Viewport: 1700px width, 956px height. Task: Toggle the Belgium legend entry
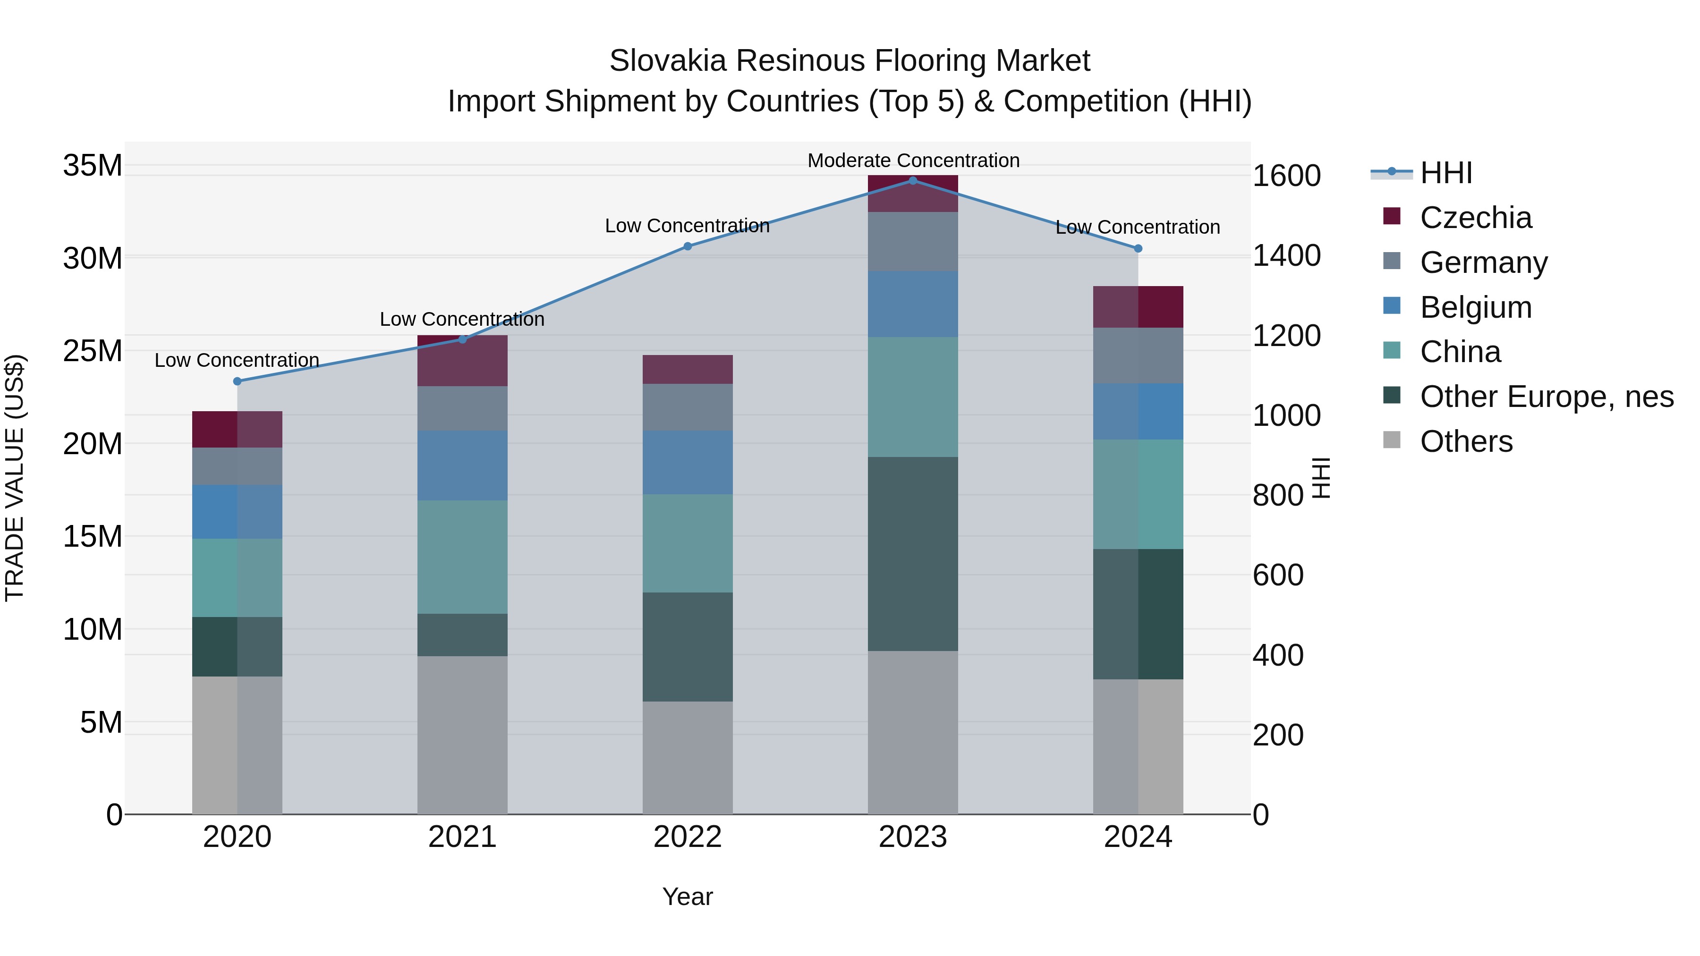point(1457,307)
